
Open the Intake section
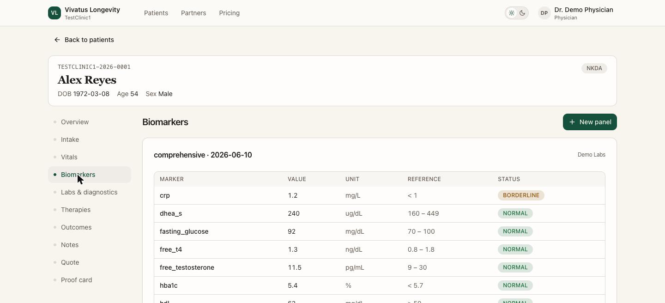click(x=90, y=139)
